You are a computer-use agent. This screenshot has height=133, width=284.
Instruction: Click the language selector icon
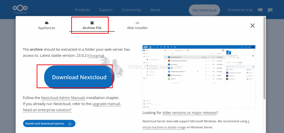click(x=270, y=10)
